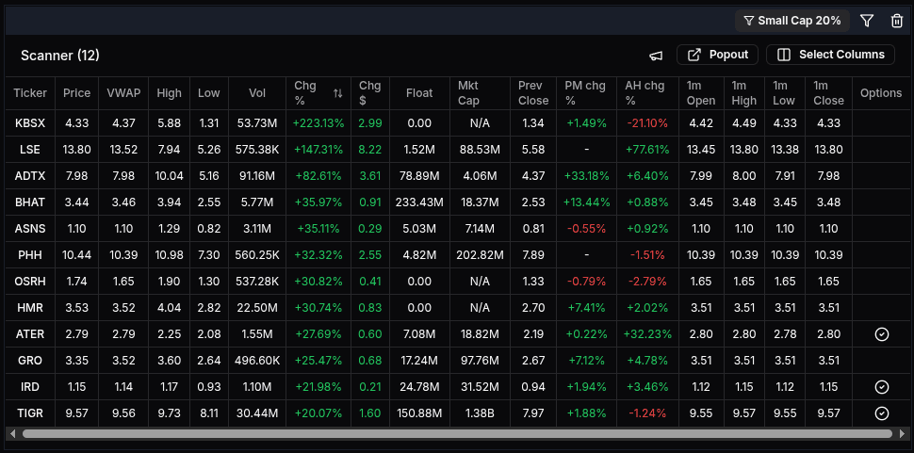
Task: Click the 233.43M float cell
Action: click(419, 202)
